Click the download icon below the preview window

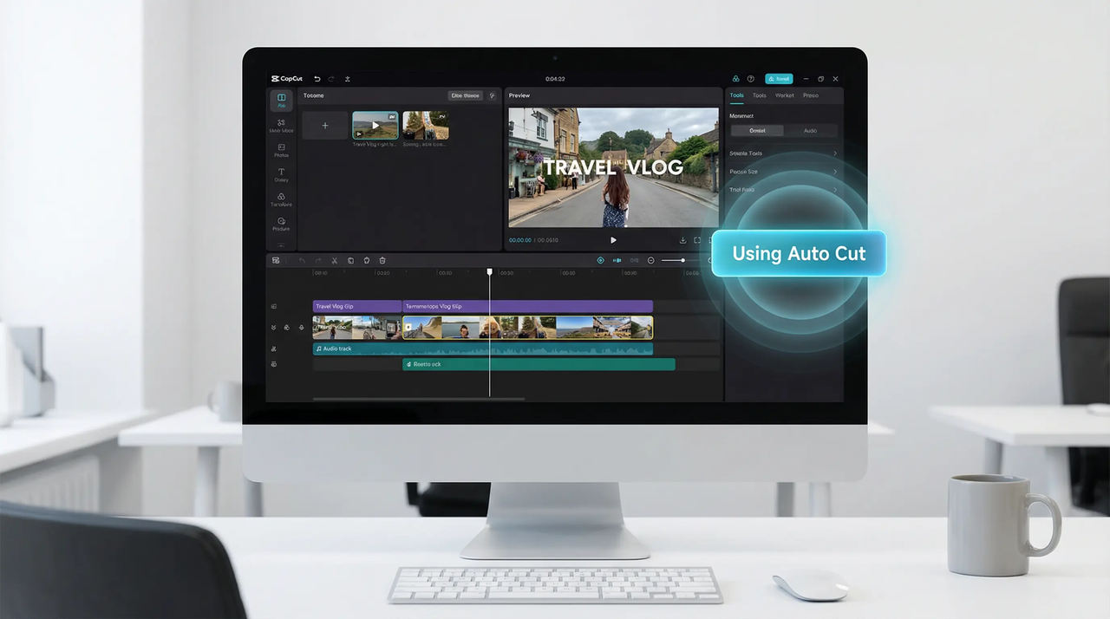click(x=682, y=240)
